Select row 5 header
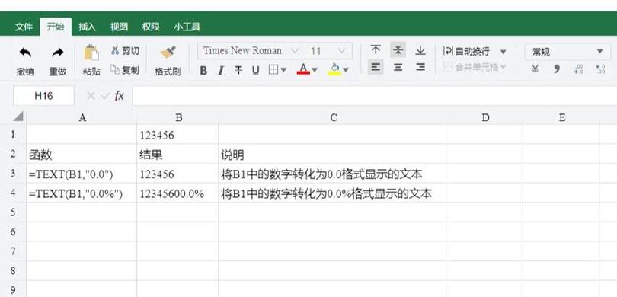 (x=13, y=212)
